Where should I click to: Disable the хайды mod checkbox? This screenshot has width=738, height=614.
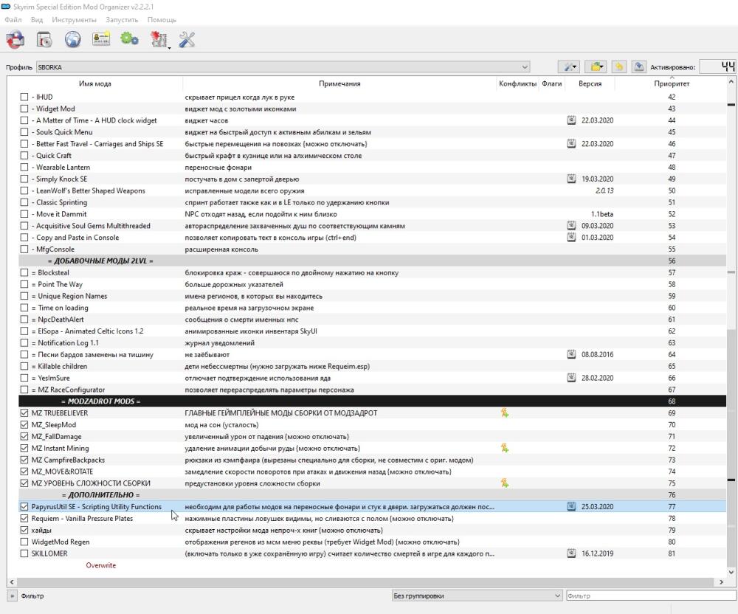point(24,530)
